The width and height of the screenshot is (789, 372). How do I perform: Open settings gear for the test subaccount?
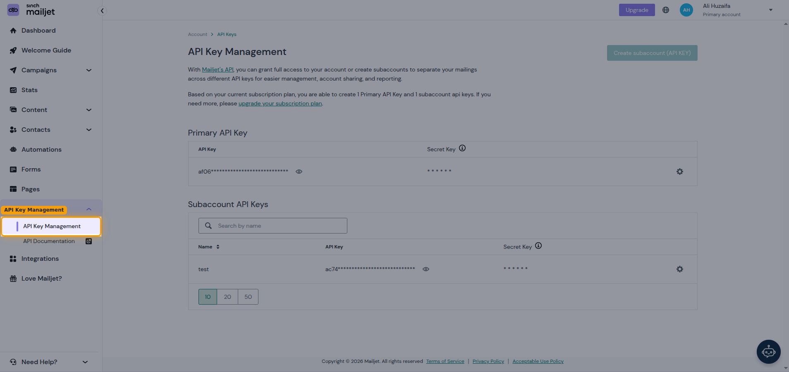(680, 269)
